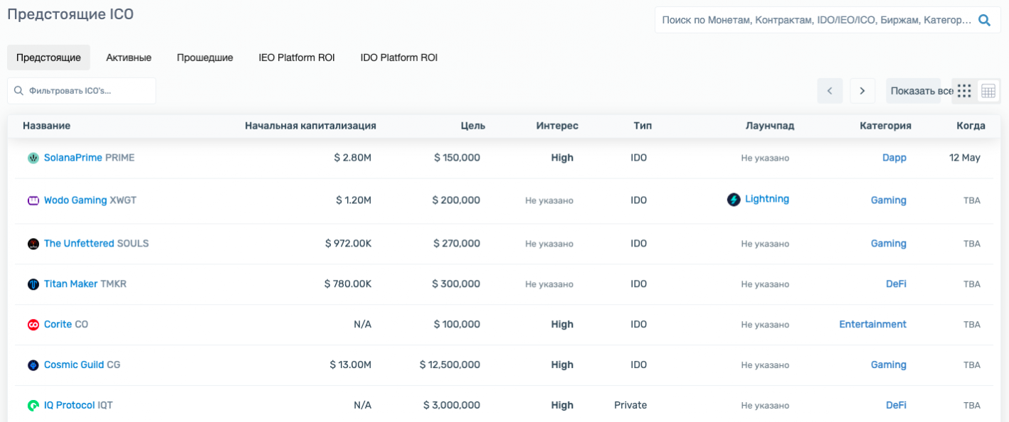Open Gaming category for The Unfettered
The width and height of the screenshot is (1009, 422).
click(x=889, y=244)
